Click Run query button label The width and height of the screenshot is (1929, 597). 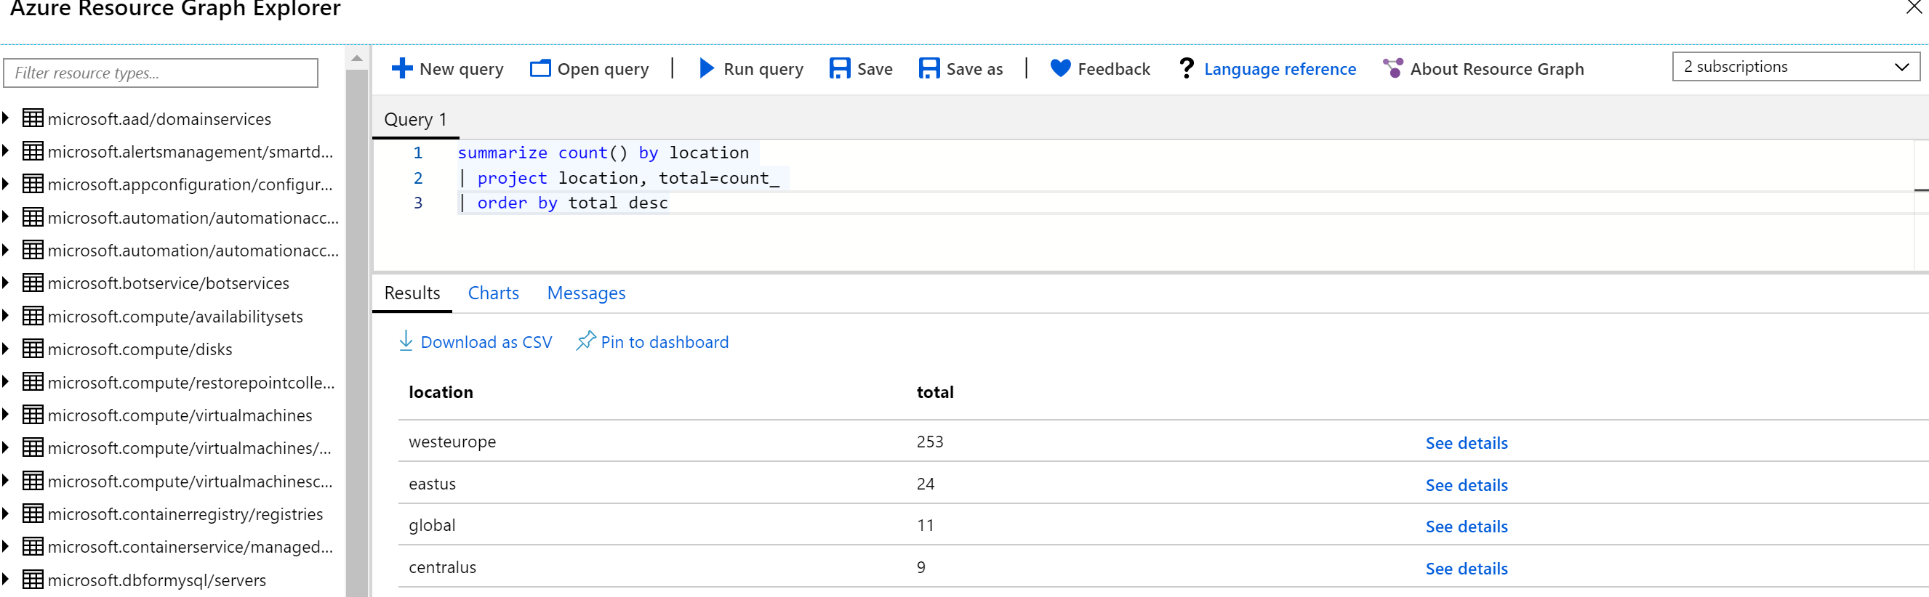click(x=763, y=69)
